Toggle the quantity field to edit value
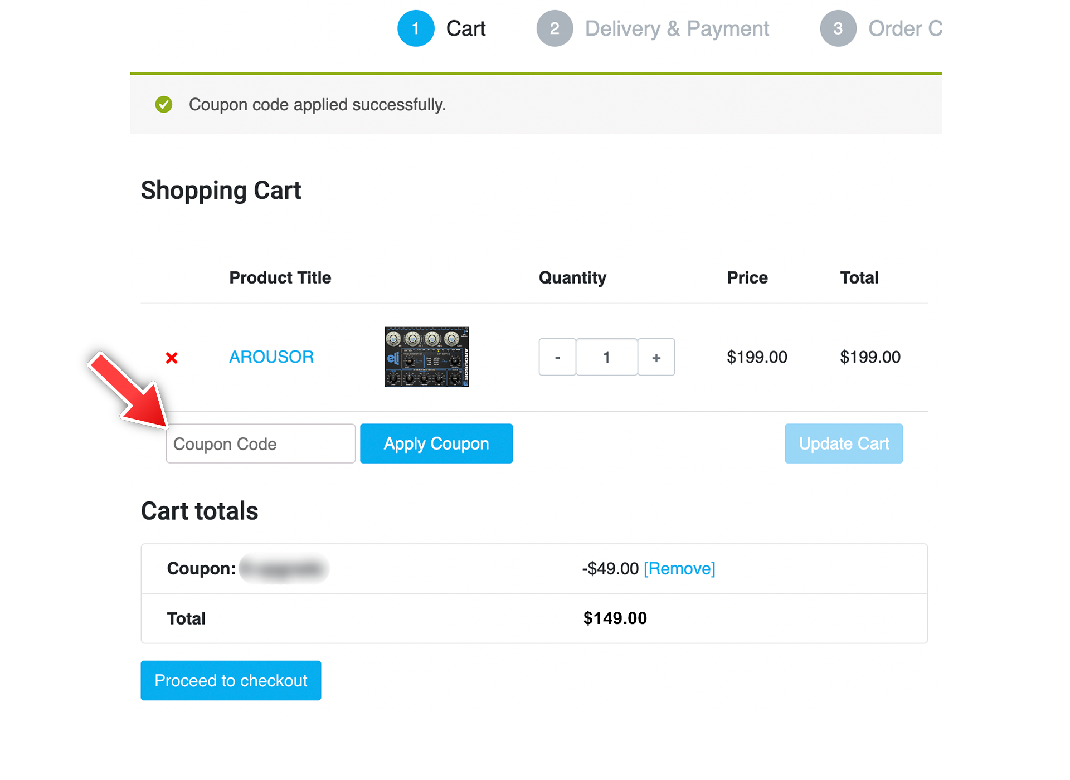 pyautogui.click(x=606, y=357)
